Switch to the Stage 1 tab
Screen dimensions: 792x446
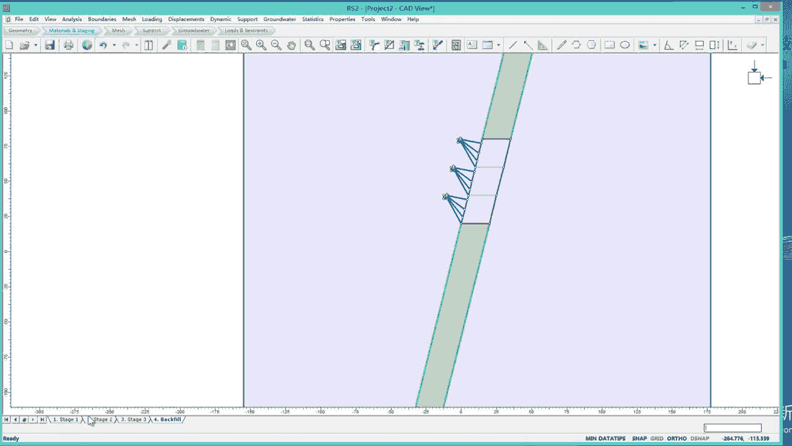coord(65,420)
